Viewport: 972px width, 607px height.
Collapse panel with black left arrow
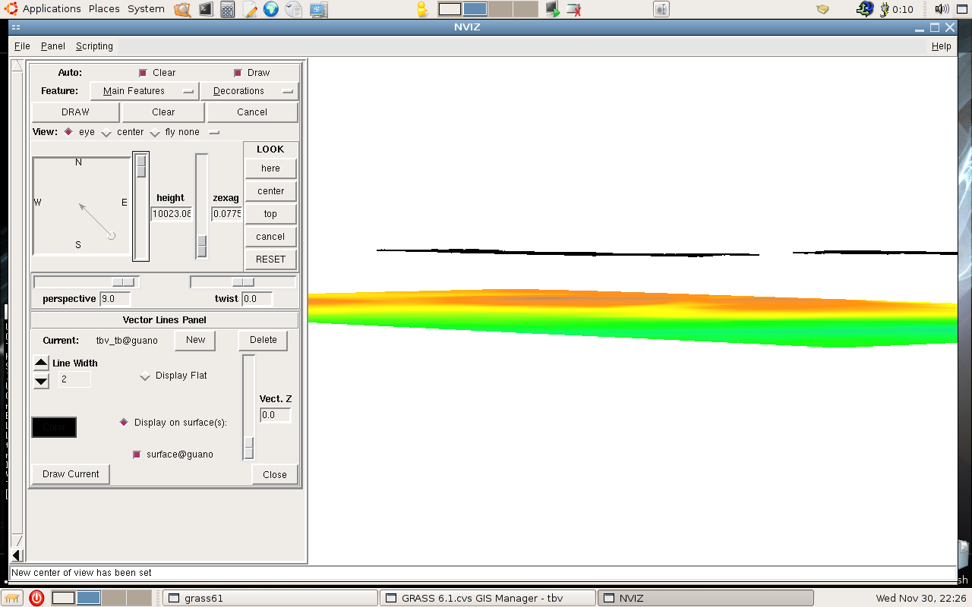click(x=17, y=555)
